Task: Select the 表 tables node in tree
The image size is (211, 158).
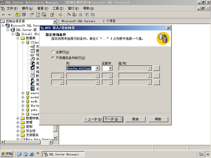Action: [x=37, y=51]
